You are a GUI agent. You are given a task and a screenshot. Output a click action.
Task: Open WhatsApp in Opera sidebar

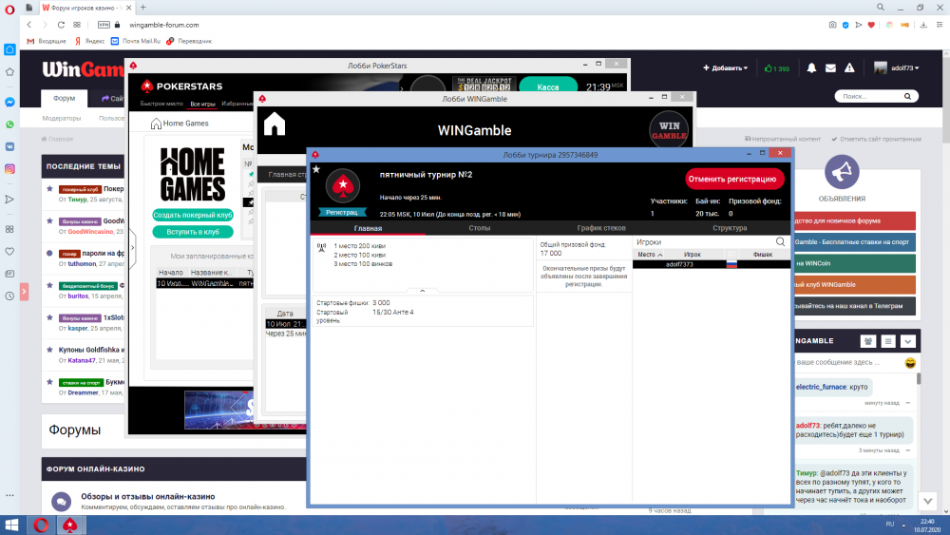click(x=9, y=124)
